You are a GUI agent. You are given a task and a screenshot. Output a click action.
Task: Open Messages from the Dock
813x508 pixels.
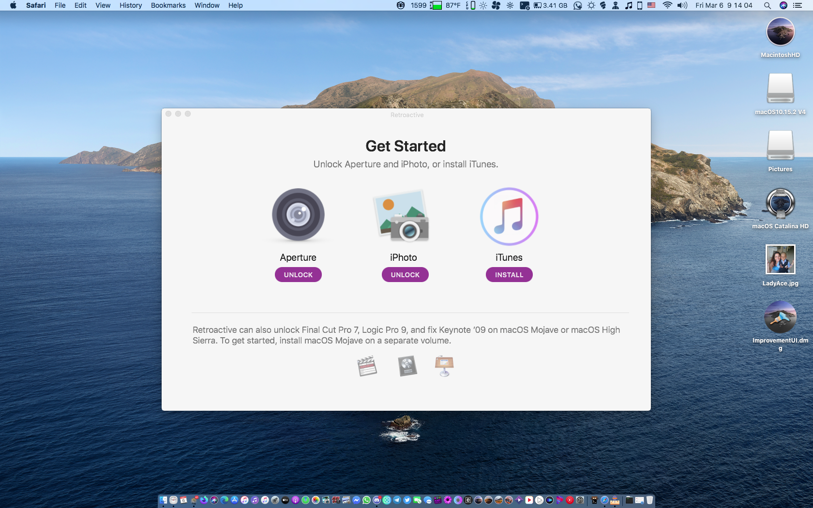pyautogui.click(x=427, y=500)
